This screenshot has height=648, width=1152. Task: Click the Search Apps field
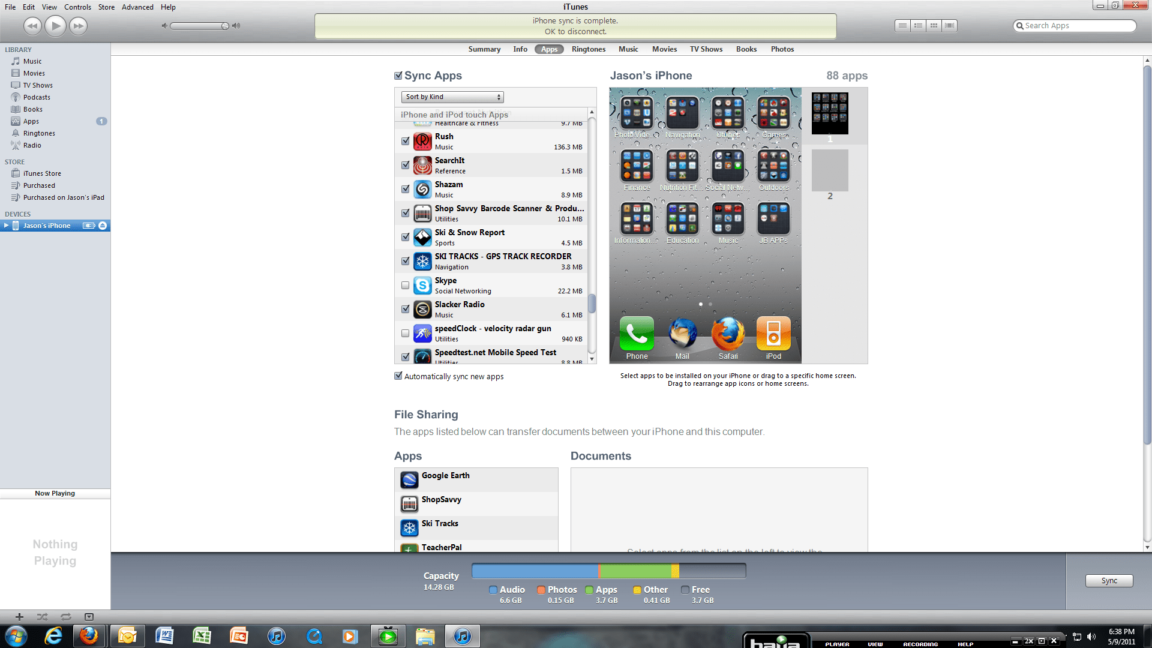tap(1075, 26)
